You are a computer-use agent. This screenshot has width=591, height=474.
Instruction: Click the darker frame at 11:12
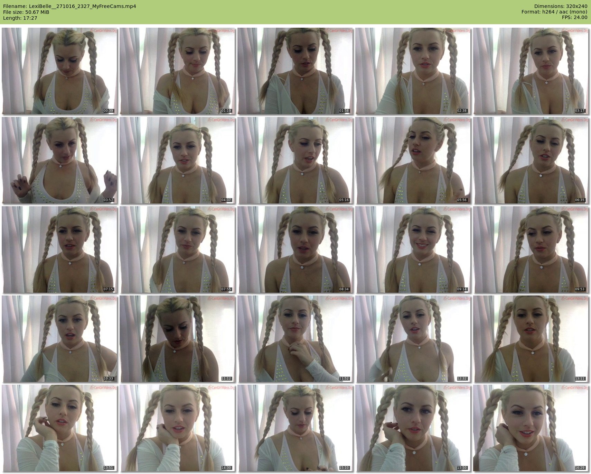pos(177,339)
